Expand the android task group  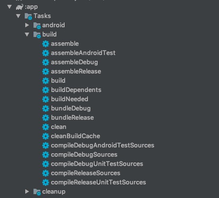pos(27,25)
